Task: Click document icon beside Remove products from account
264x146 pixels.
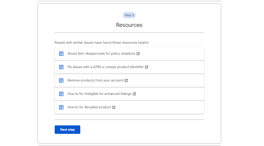Action: pyautogui.click(x=61, y=80)
